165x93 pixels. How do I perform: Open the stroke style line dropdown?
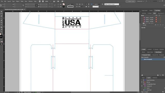74,6
